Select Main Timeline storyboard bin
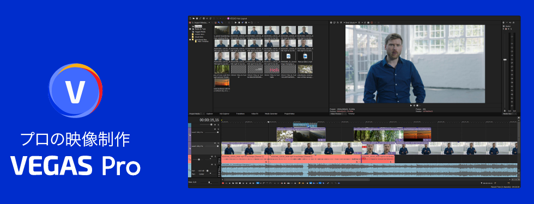The height and width of the screenshot is (204, 534). [x=203, y=41]
